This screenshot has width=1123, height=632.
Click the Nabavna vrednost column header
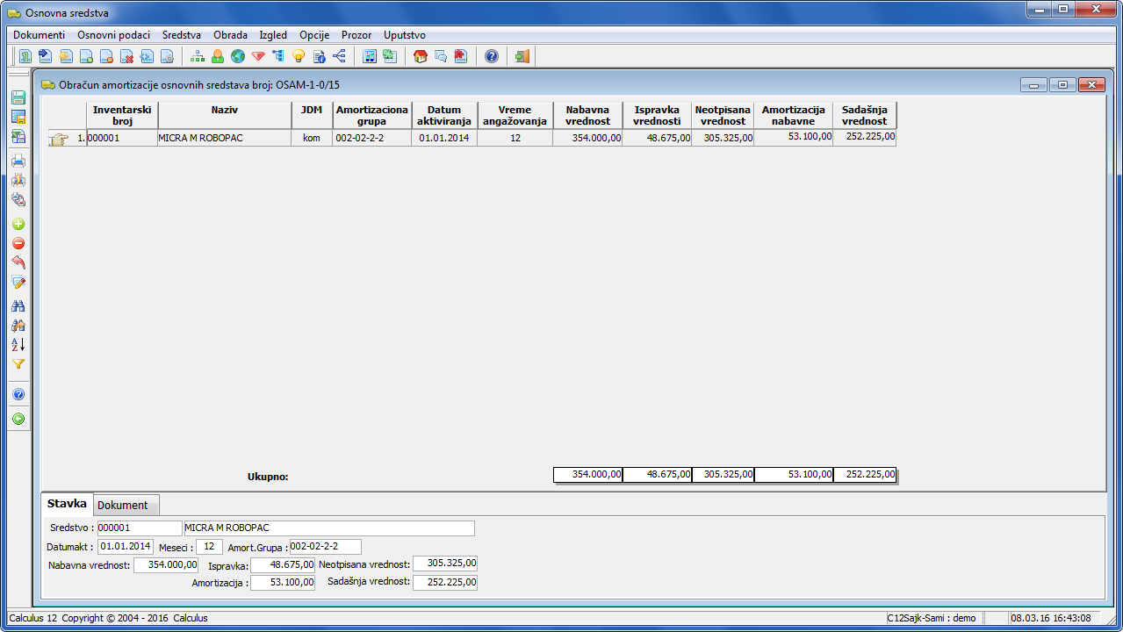587,115
